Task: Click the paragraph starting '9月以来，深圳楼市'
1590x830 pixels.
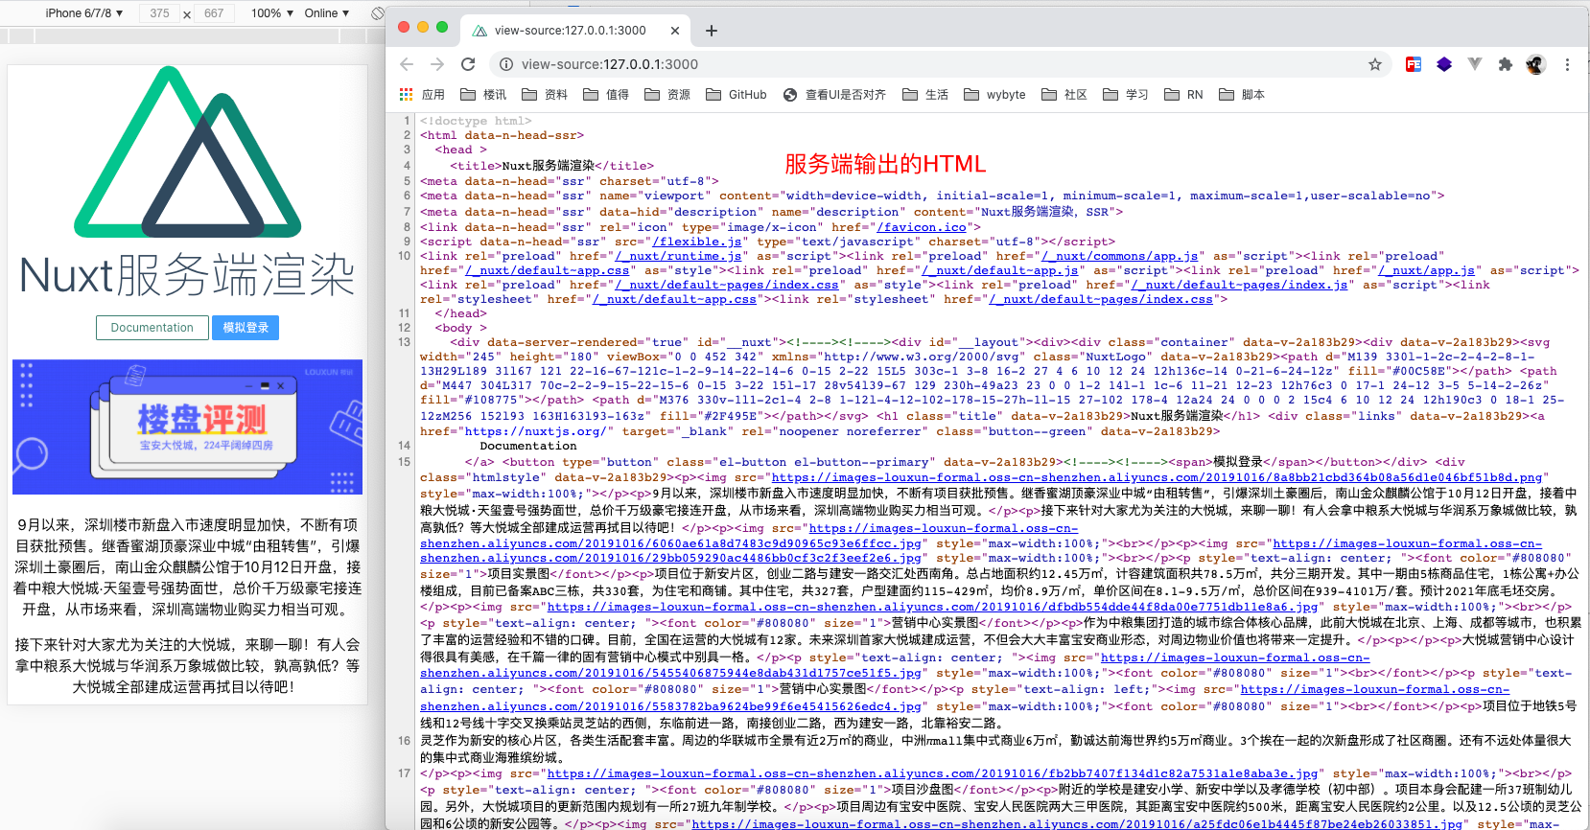Action: coord(187,567)
